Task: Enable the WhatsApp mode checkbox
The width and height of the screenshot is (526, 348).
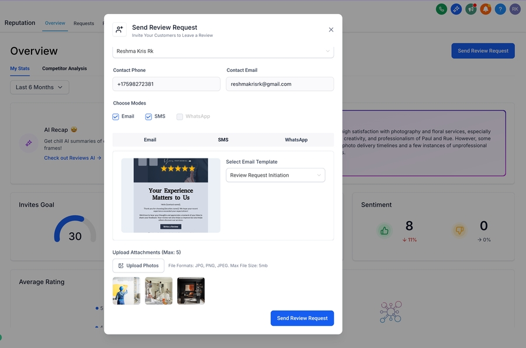Action: (180, 116)
